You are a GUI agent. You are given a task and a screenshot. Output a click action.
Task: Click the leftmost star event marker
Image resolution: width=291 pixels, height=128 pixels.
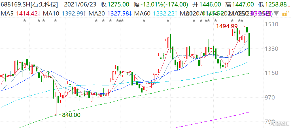point(24,20)
